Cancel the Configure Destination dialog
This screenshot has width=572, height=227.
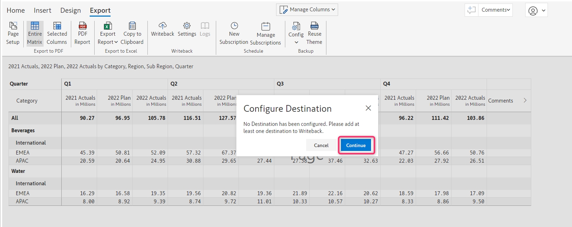click(x=321, y=145)
